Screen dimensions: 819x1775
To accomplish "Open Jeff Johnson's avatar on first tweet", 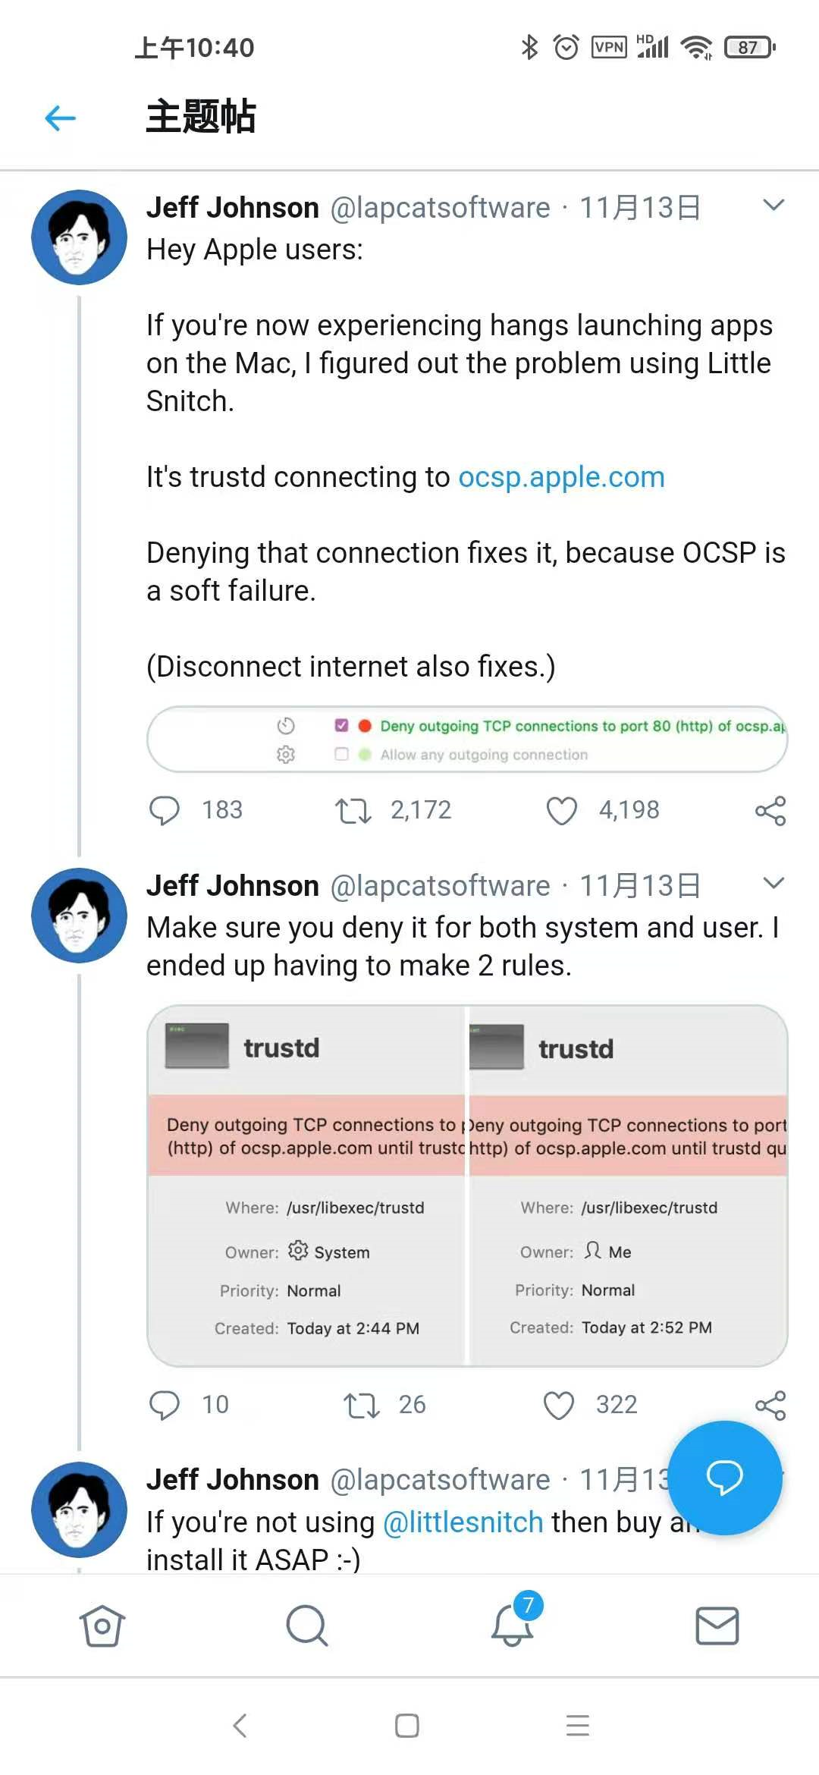I will 79,237.
